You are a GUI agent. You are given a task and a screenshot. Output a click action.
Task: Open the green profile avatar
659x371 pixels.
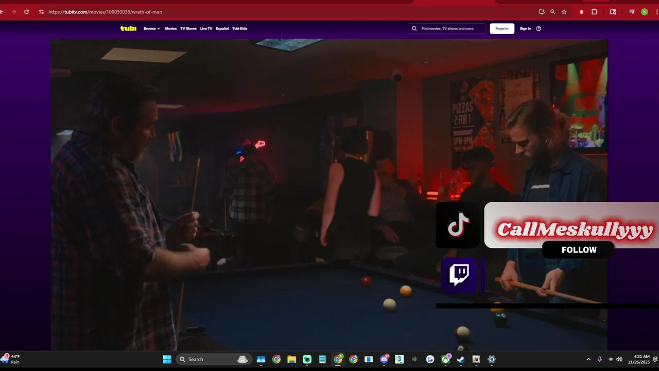644,11
